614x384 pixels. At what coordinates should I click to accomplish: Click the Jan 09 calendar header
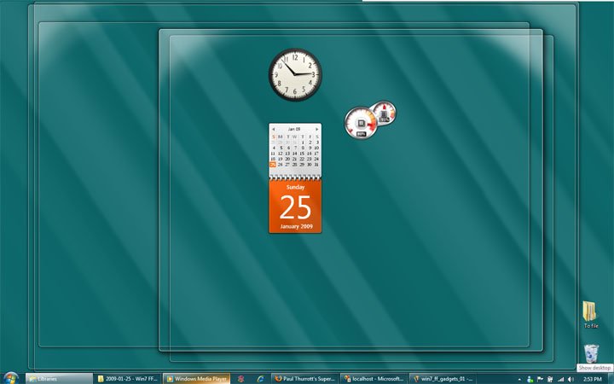point(294,129)
